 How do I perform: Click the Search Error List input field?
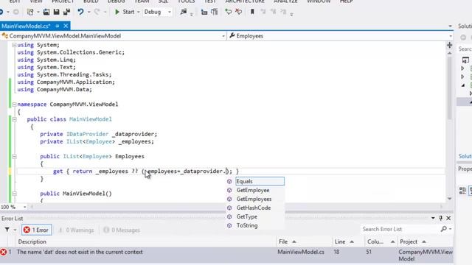point(400,229)
